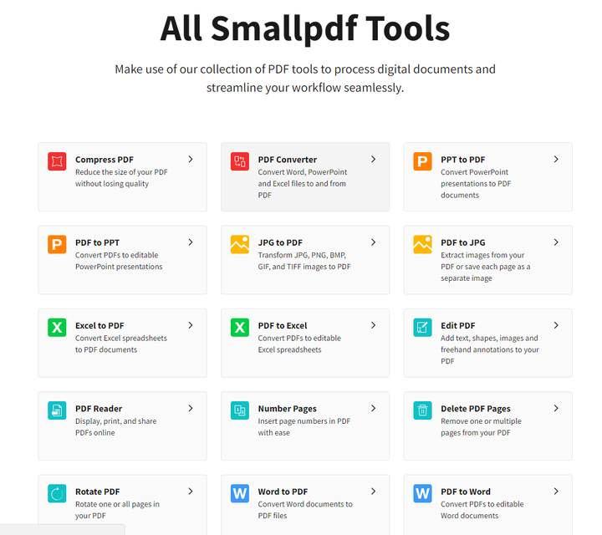Select the orange PPT to PDF icon
Viewport: 602px width, 535px height.
coord(422,161)
